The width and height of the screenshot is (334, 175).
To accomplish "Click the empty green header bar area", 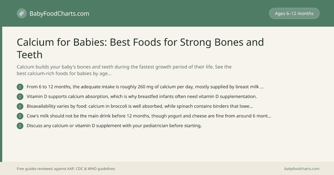I will pyautogui.click(x=178, y=13).
